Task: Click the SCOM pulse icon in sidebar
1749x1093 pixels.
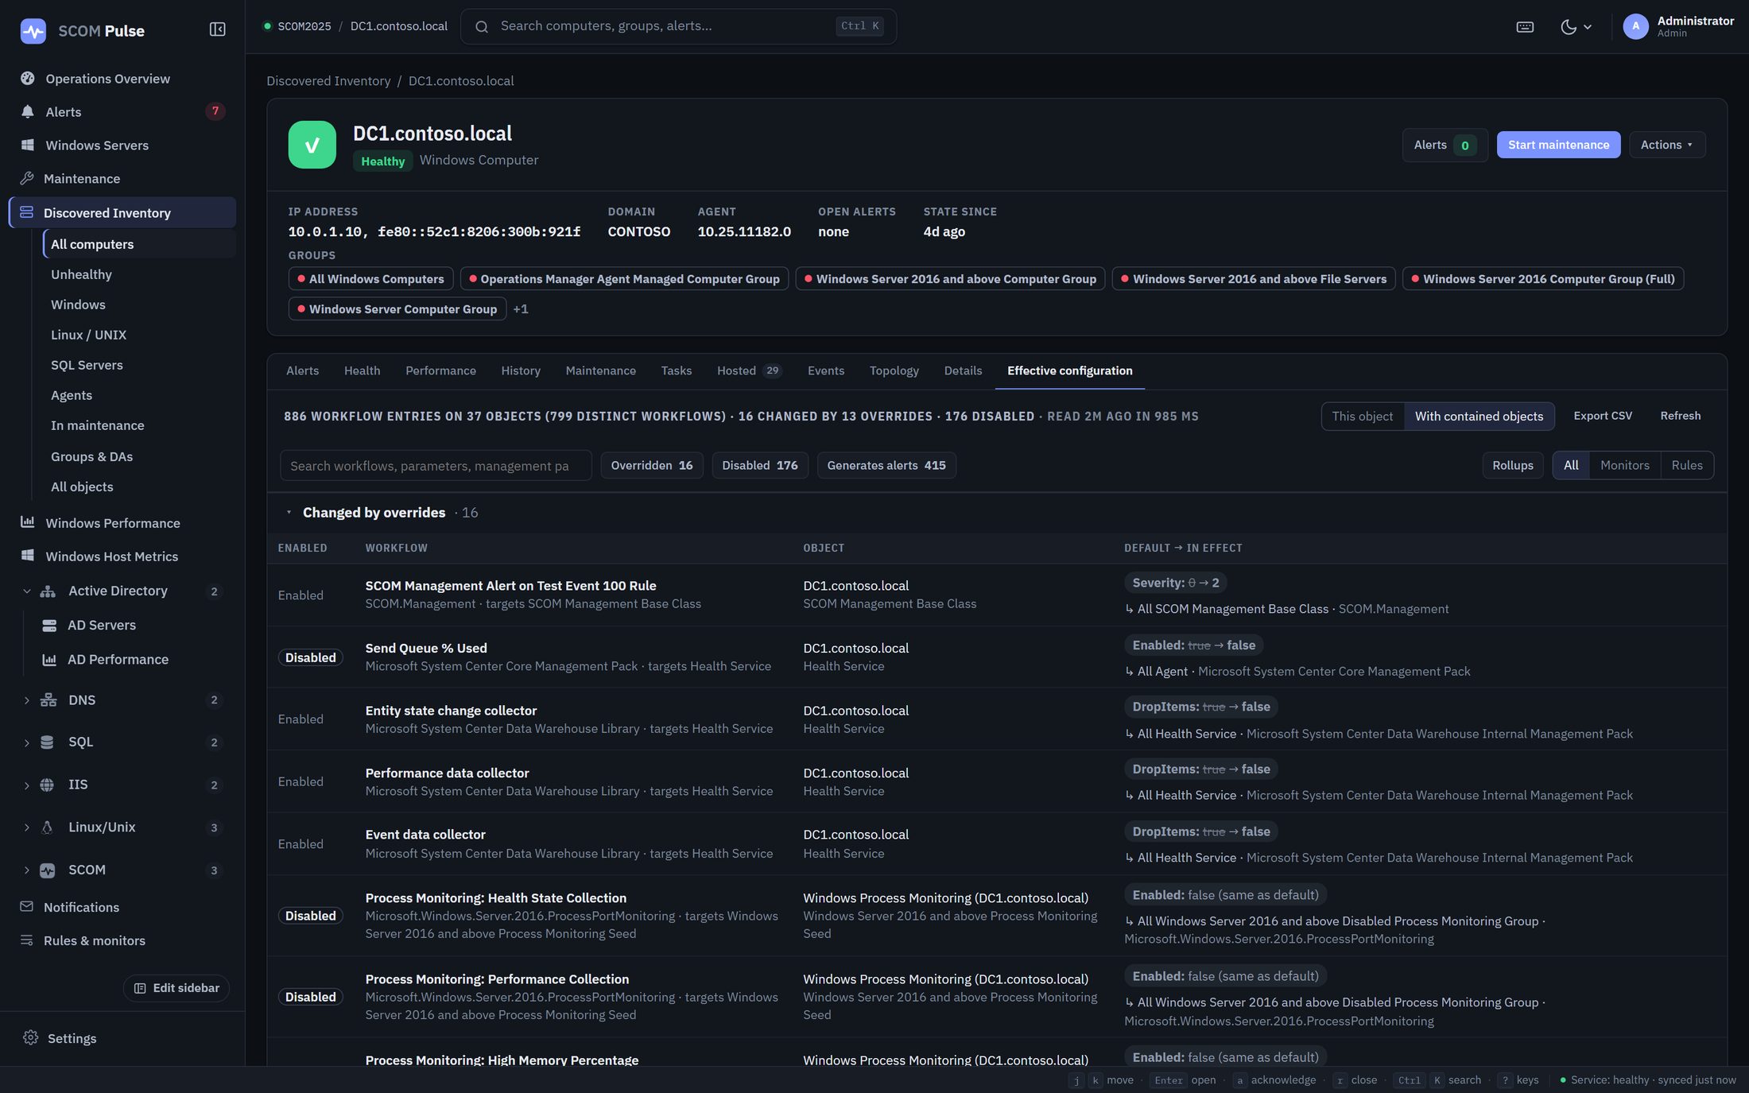Action: pyautogui.click(x=48, y=870)
